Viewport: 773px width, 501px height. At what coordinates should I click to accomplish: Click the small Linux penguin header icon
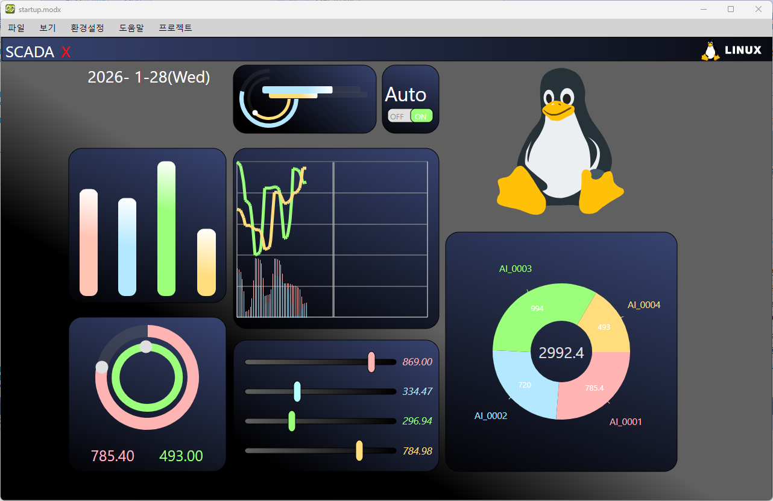coord(711,51)
